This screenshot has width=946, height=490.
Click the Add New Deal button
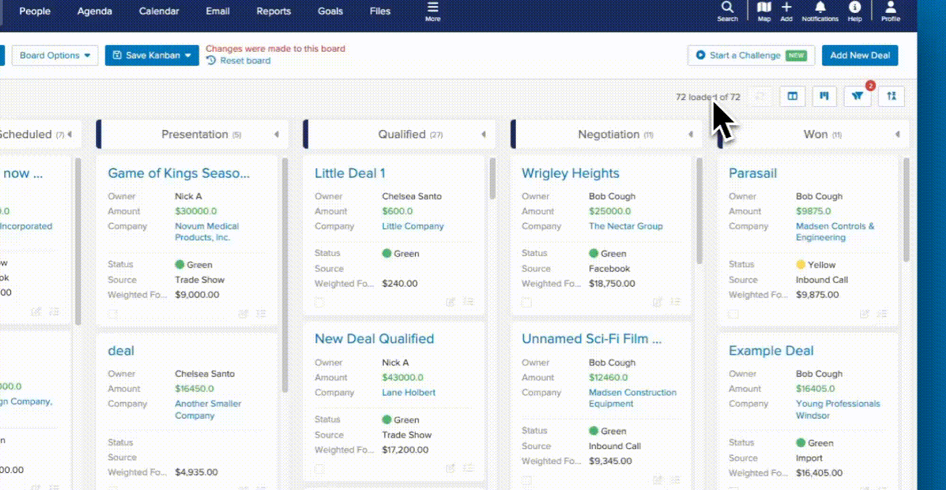860,56
